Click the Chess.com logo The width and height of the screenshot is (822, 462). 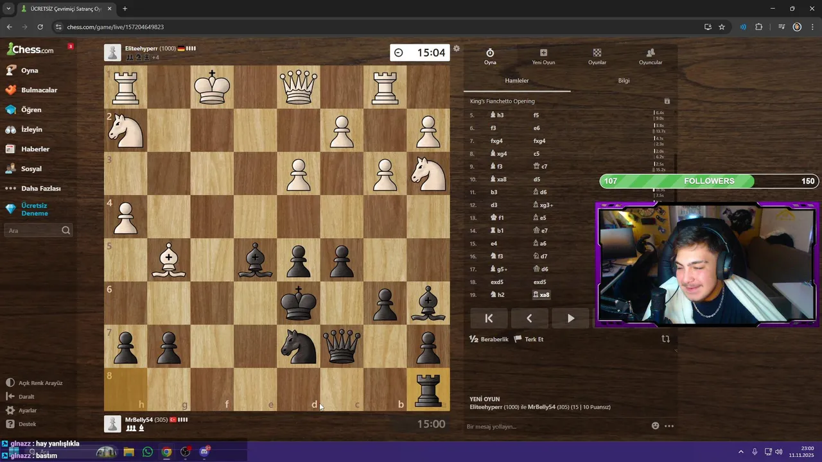[x=30, y=49]
